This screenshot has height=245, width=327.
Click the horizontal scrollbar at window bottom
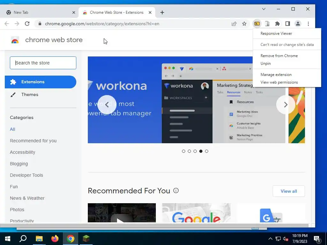154,226
